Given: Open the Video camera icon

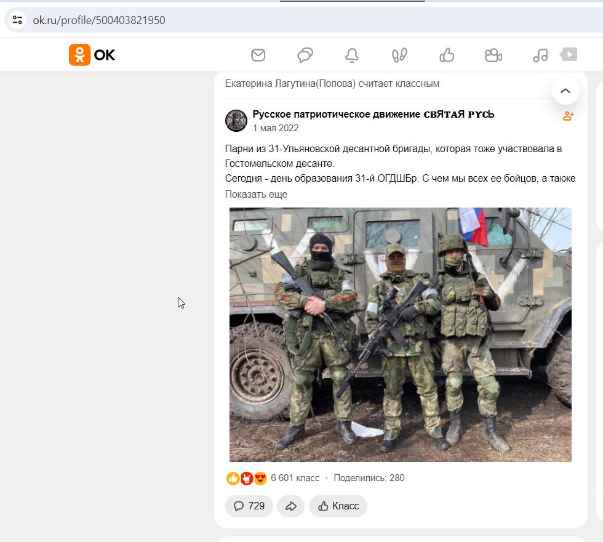Looking at the screenshot, I should 493,55.
